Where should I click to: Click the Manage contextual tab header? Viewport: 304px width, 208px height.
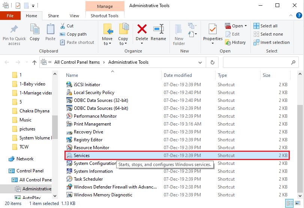[105, 6]
